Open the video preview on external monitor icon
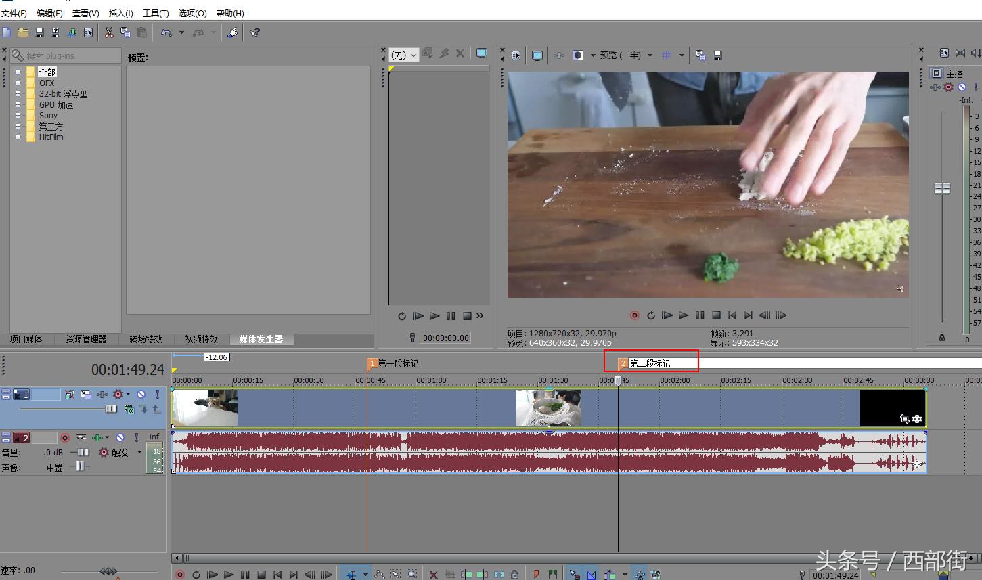 pos(537,55)
